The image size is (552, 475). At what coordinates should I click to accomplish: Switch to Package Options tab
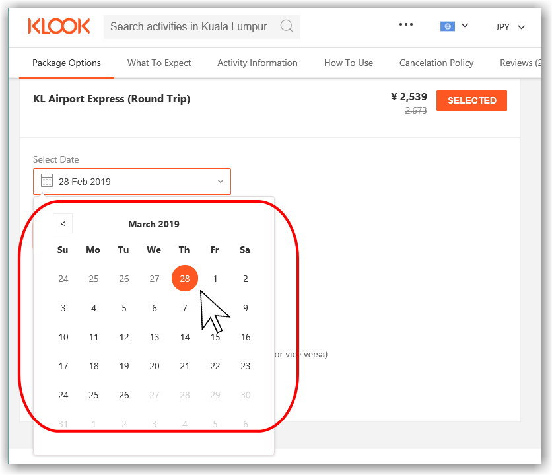[x=67, y=63]
